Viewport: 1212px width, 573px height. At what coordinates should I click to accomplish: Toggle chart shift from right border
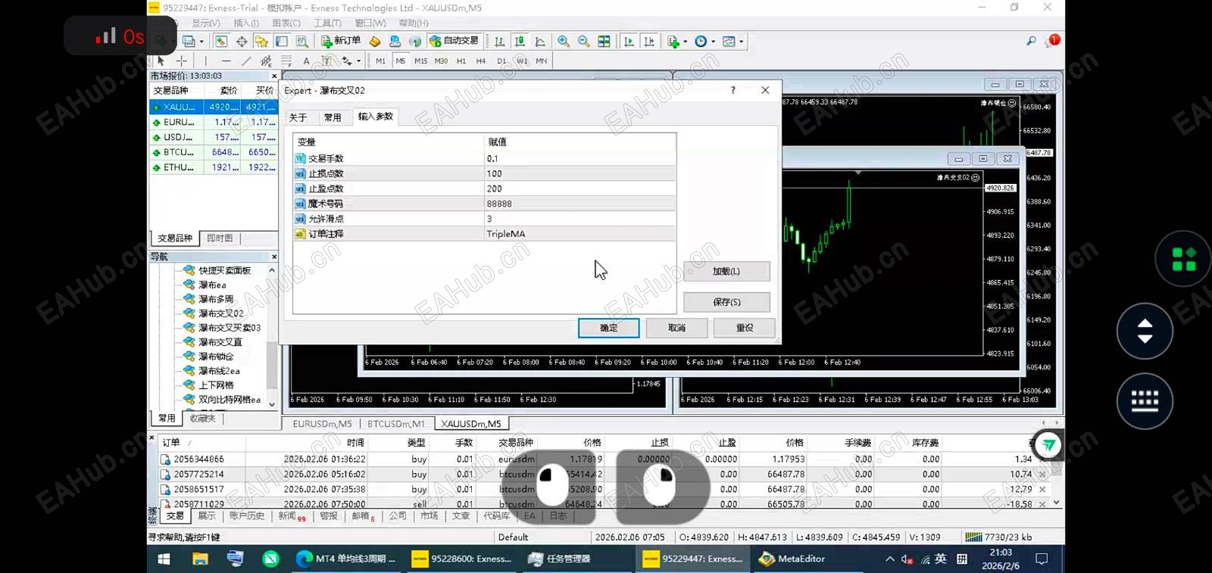coord(649,42)
